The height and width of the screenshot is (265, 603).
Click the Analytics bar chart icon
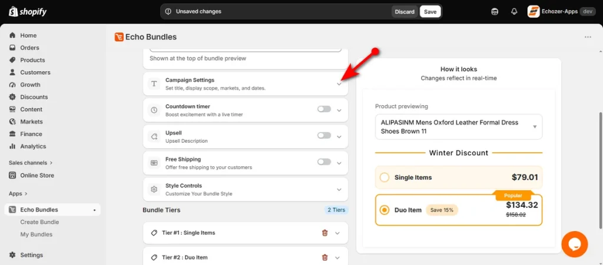click(13, 146)
